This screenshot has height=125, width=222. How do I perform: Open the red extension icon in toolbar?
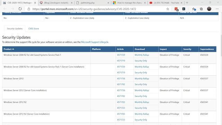177,9
